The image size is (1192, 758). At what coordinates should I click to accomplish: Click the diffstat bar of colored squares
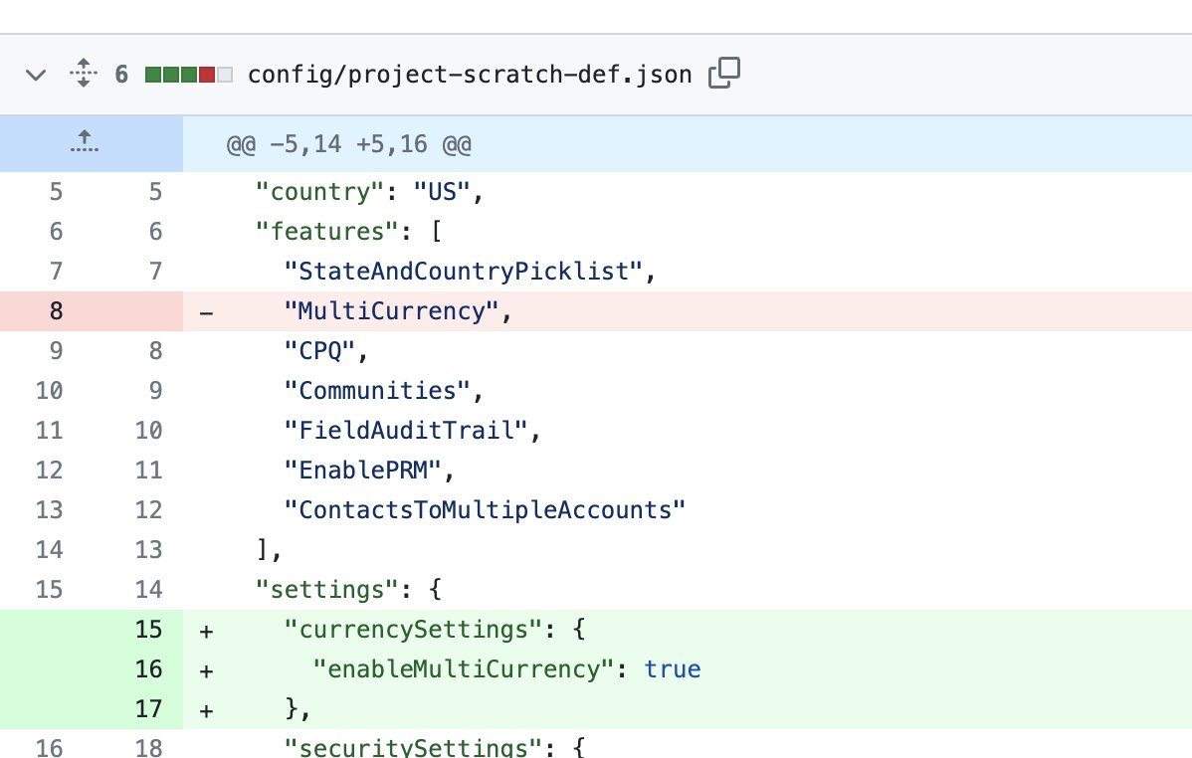[x=188, y=75]
